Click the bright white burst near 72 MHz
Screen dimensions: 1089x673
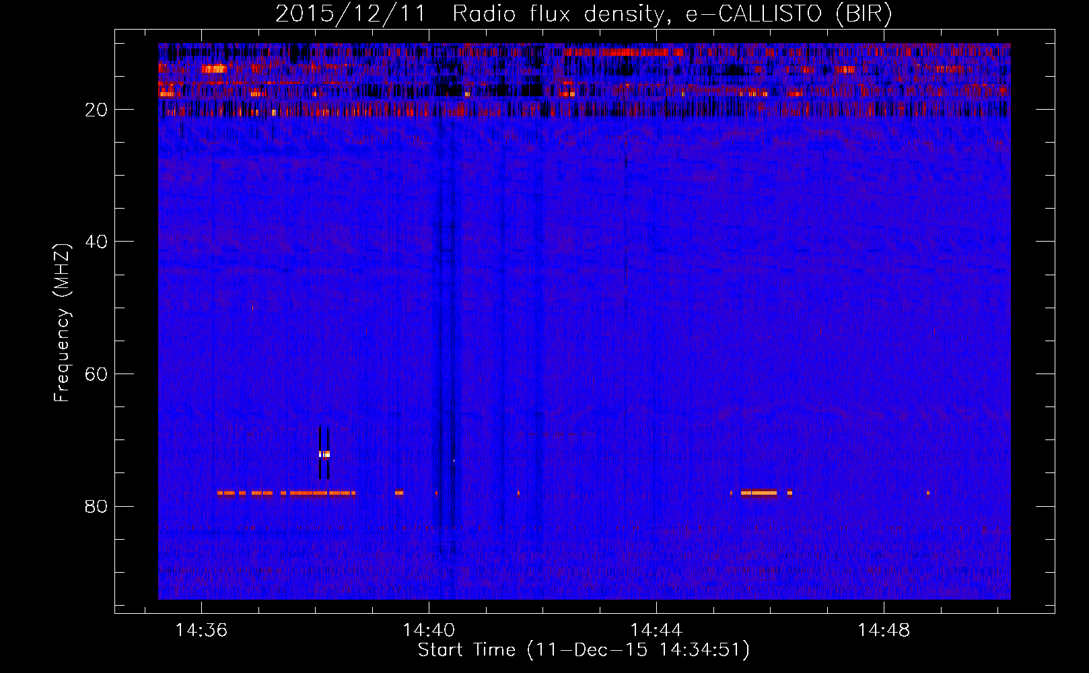pos(324,454)
